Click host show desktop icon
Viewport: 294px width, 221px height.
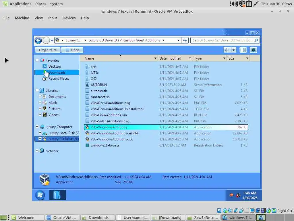click(3, 218)
